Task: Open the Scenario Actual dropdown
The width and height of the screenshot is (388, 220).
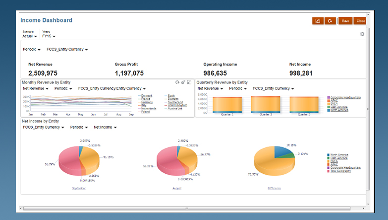Action: tap(29, 36)
